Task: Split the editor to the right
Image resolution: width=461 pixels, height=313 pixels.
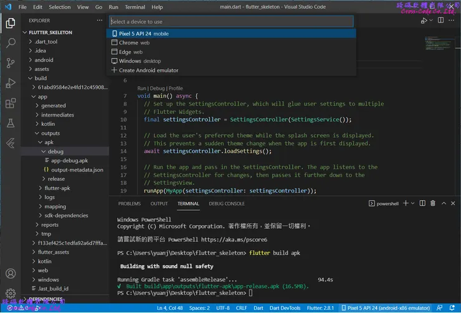Action: click(439, 20)
